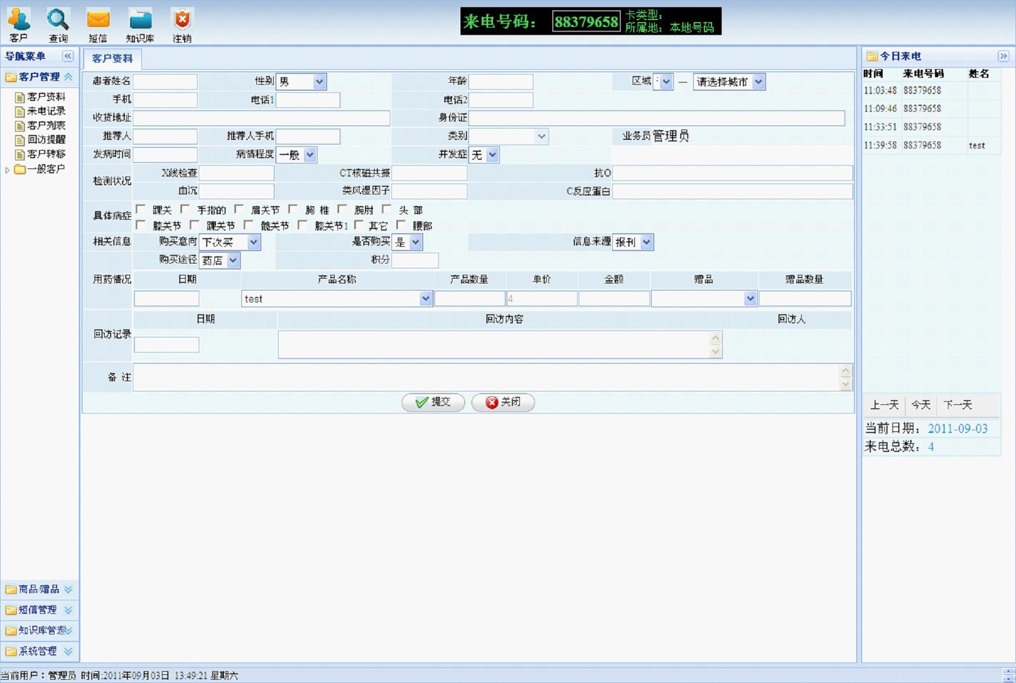The image size is (1016, 683).
Task: Open the 知识库 folder icon
Action: (140, 24)
